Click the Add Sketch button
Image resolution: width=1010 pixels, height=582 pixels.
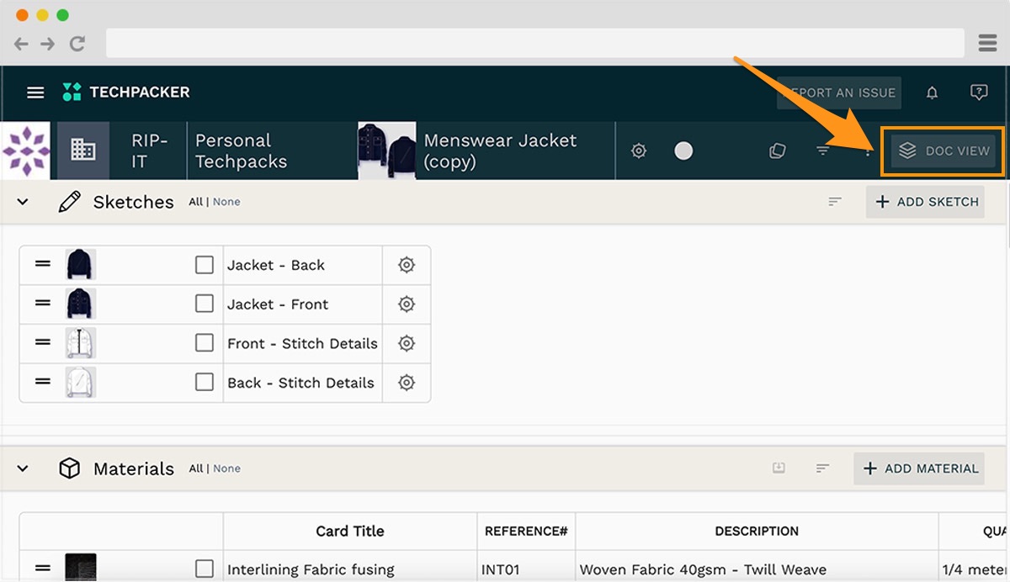coord(926,202)
